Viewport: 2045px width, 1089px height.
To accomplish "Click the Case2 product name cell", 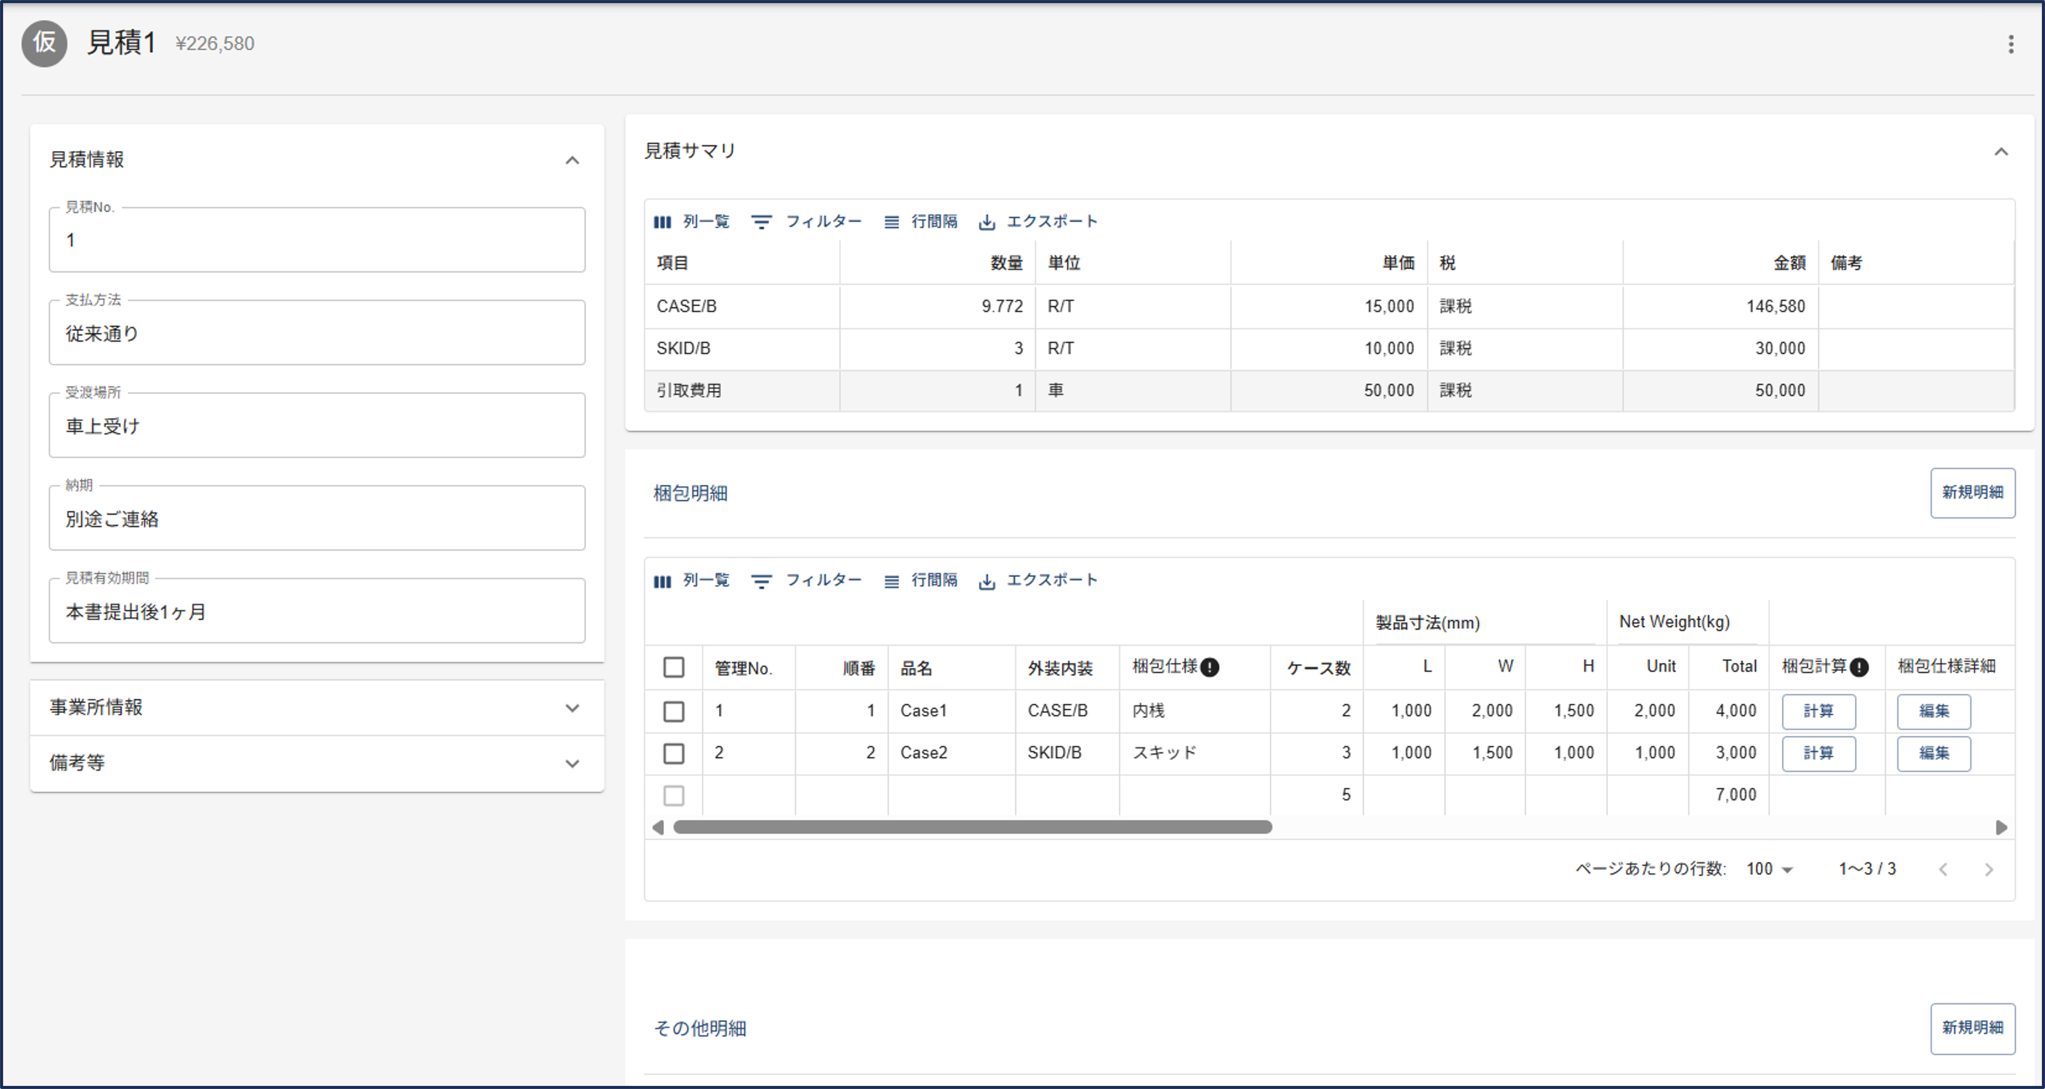I will [951, 753].
